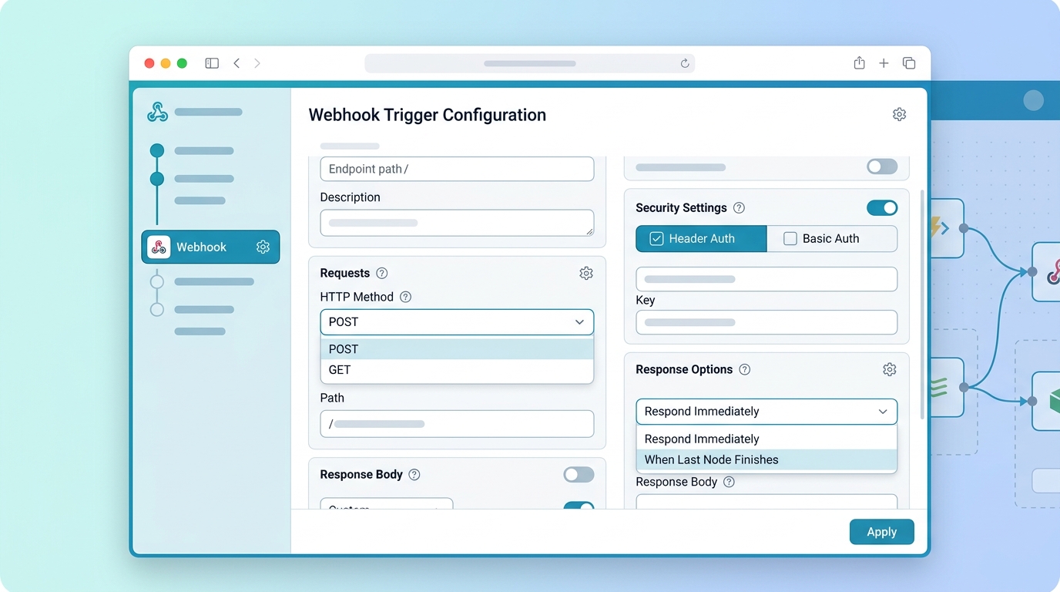Click the help icon next to Requests

[x=381, y=273]
